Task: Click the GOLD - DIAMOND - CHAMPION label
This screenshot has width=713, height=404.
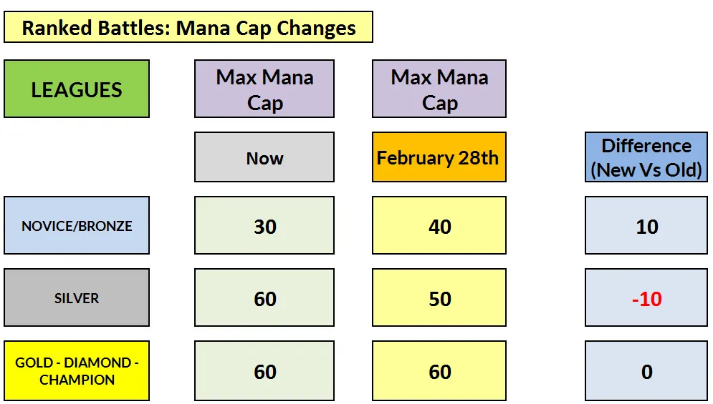Action: click(77, 371)
